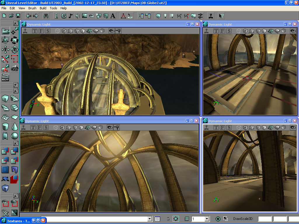Open the Build menu

(x=43, y=8)
